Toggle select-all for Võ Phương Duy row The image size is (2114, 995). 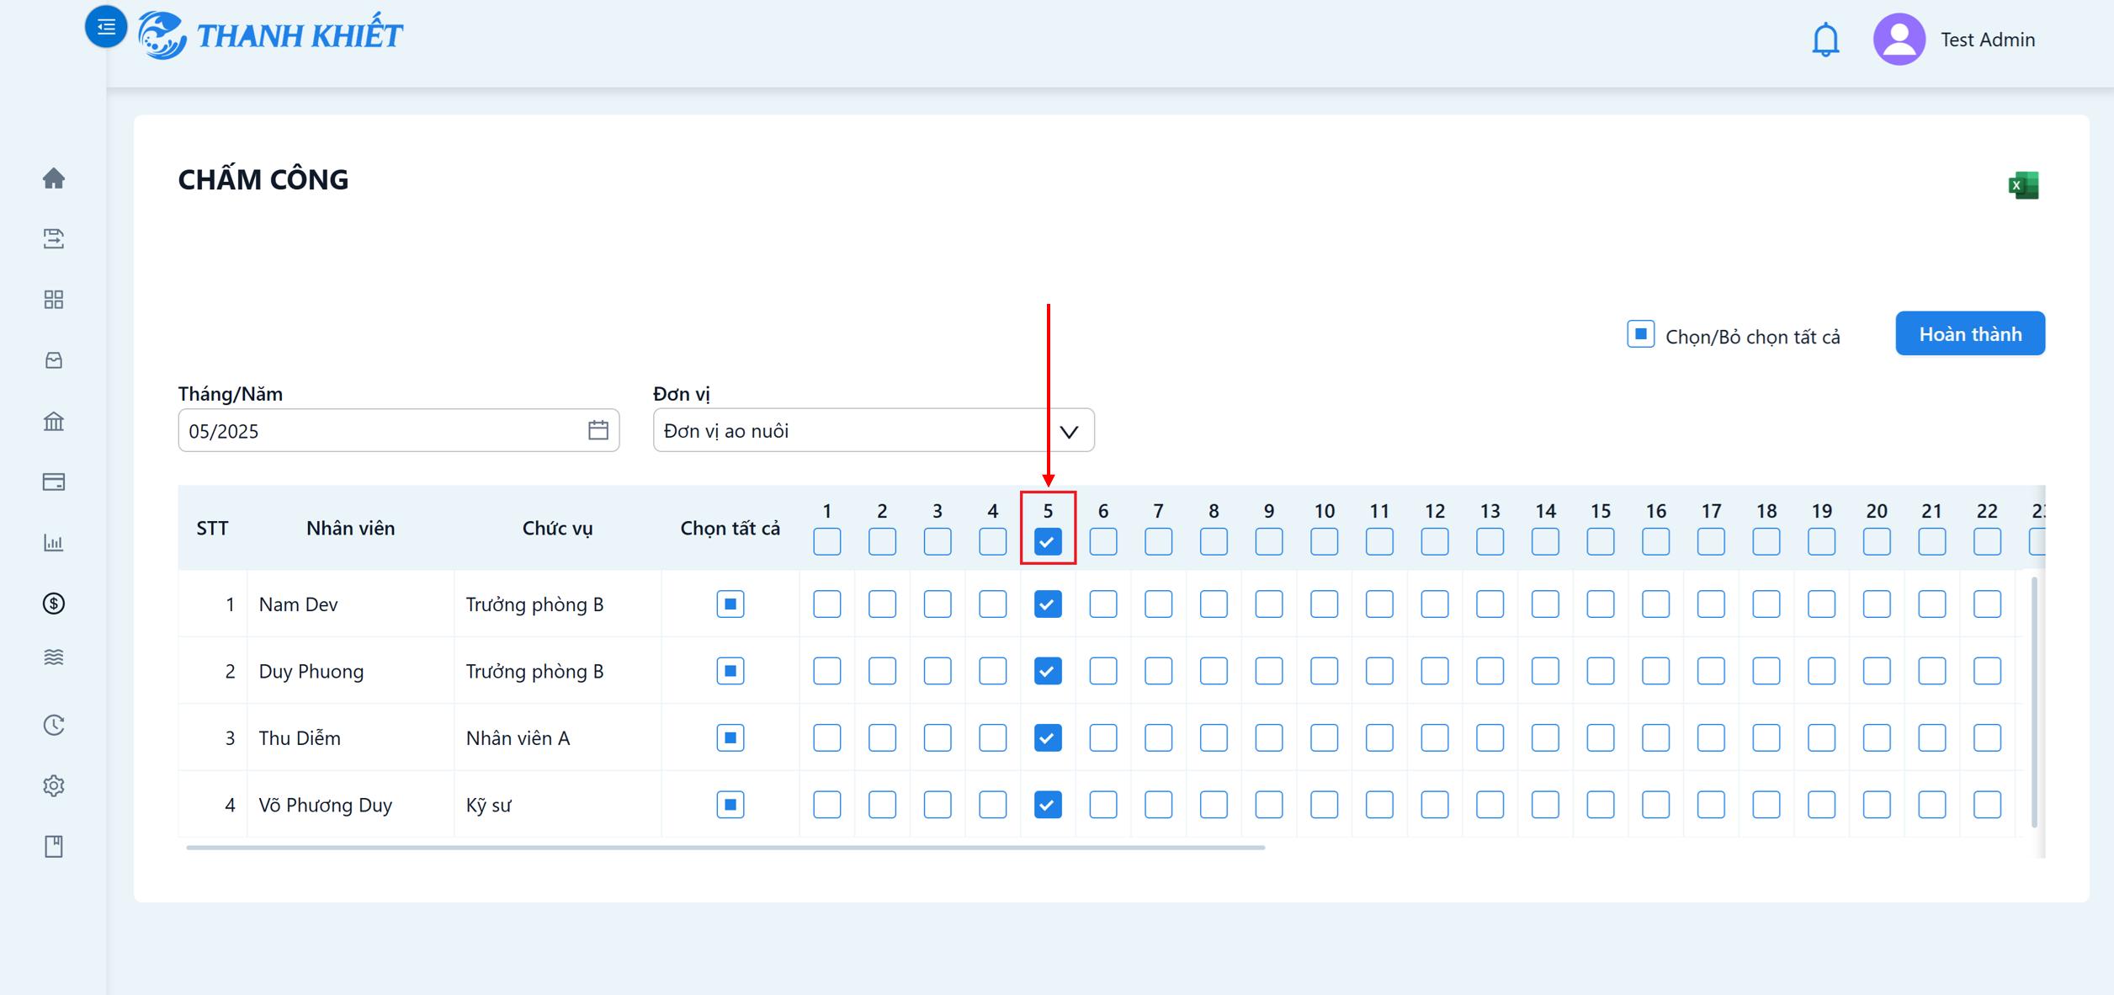730,805
